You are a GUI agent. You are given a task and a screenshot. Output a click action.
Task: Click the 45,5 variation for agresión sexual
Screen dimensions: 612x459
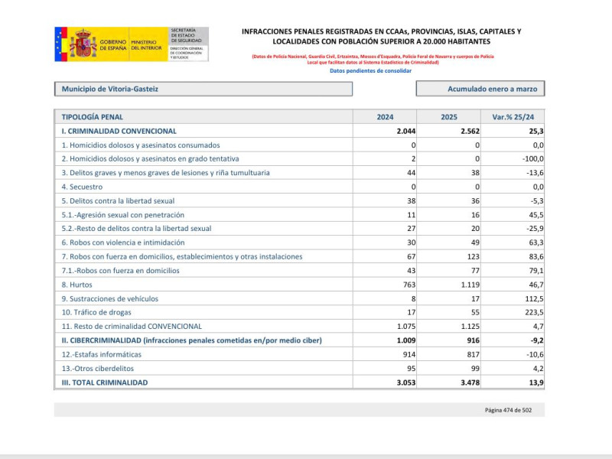tap(536, 215)
